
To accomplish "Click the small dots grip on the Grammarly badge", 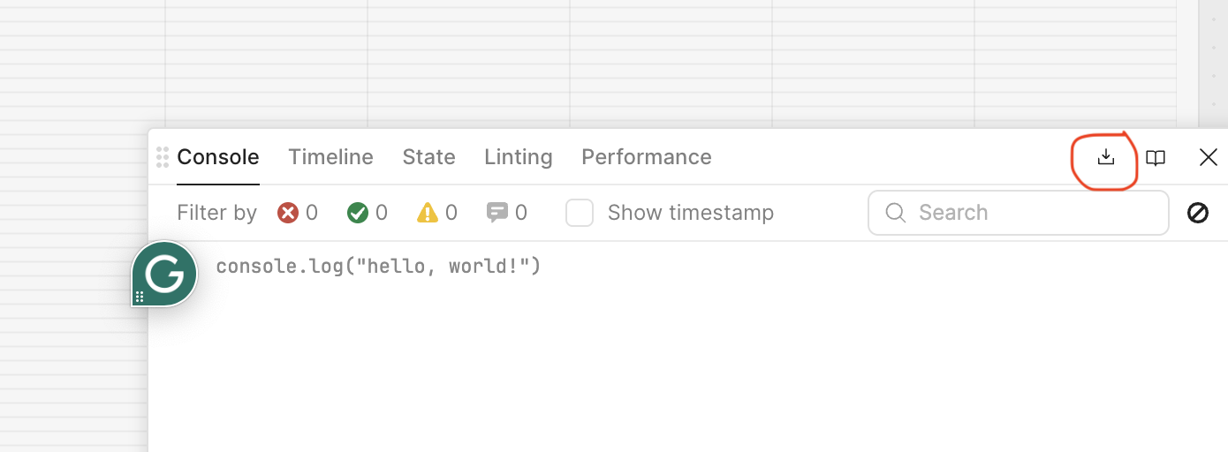I will coord(140,297).
